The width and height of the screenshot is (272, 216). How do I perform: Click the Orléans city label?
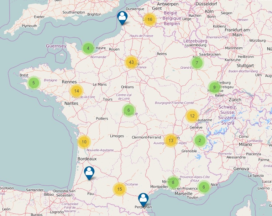(x=127, y=87)
